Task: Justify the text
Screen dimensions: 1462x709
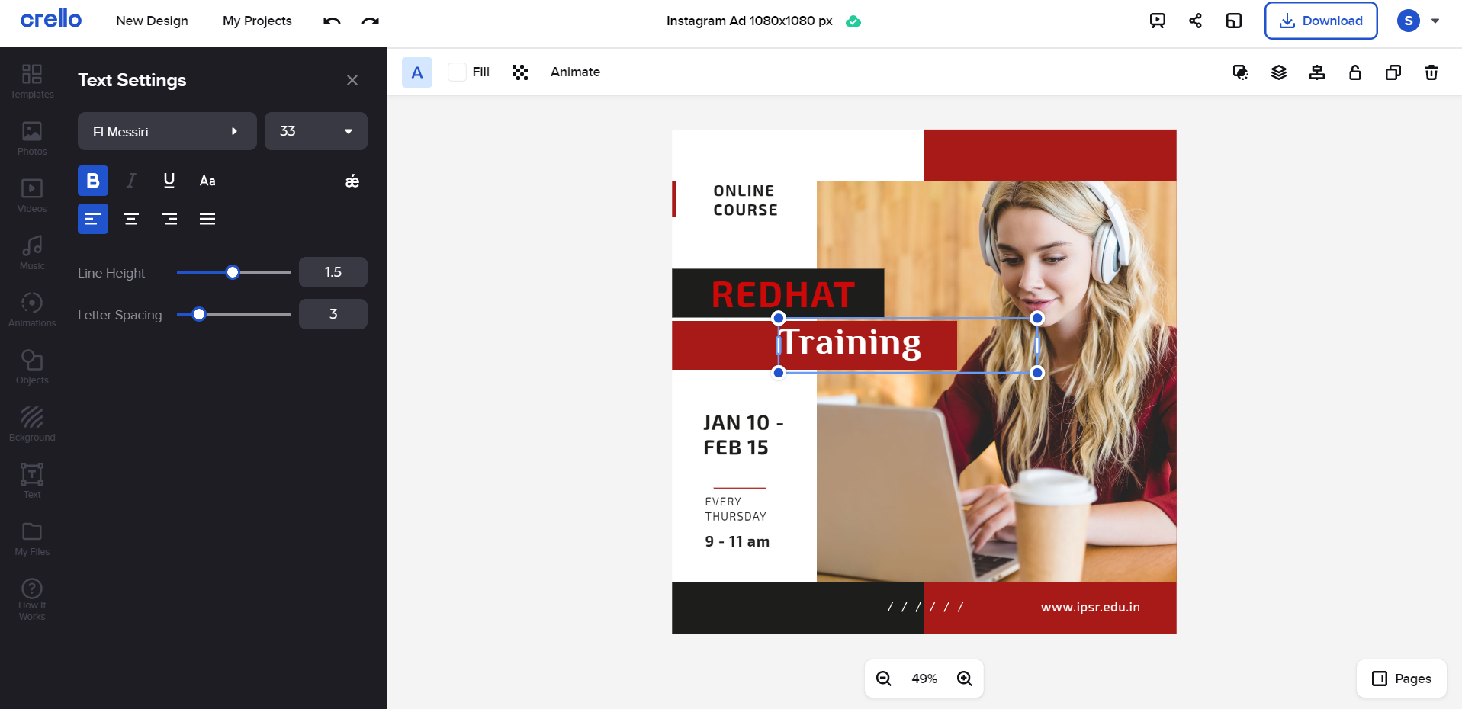Action: [x=207, y=219]
